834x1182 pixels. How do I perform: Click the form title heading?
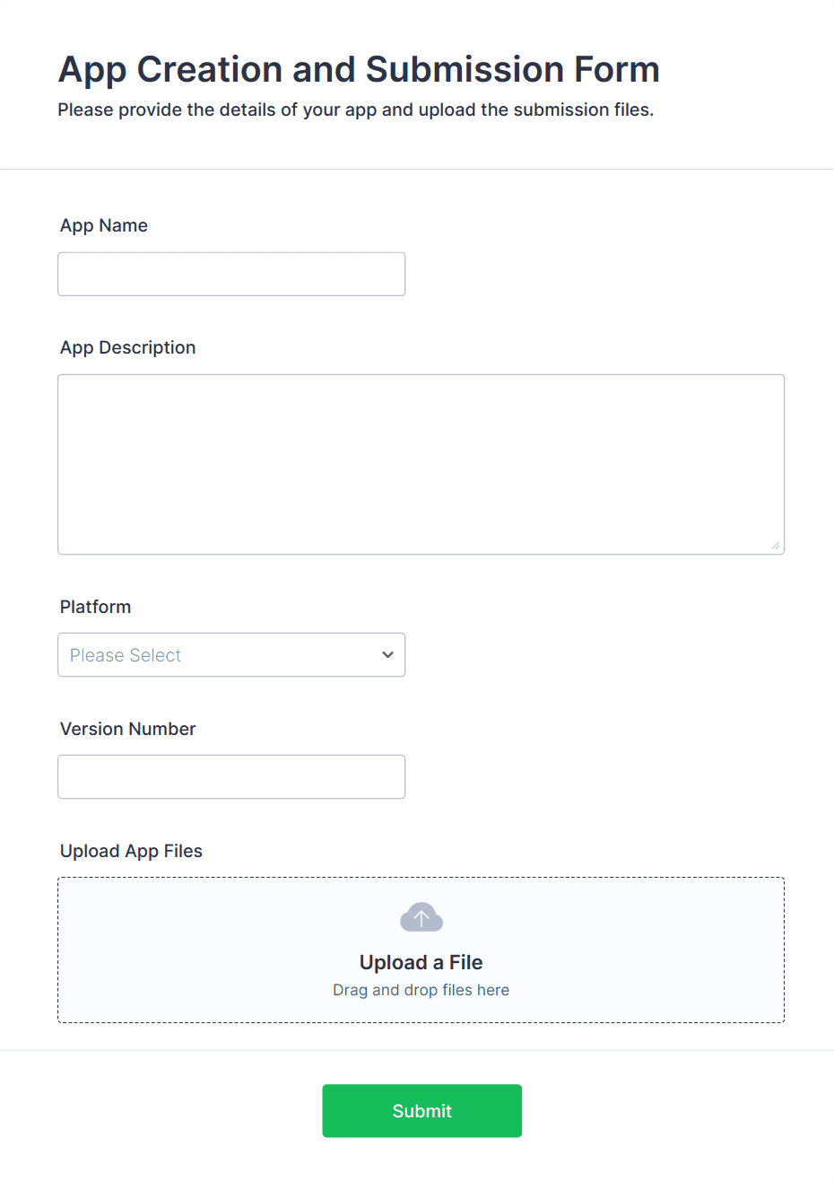point(359,69)
